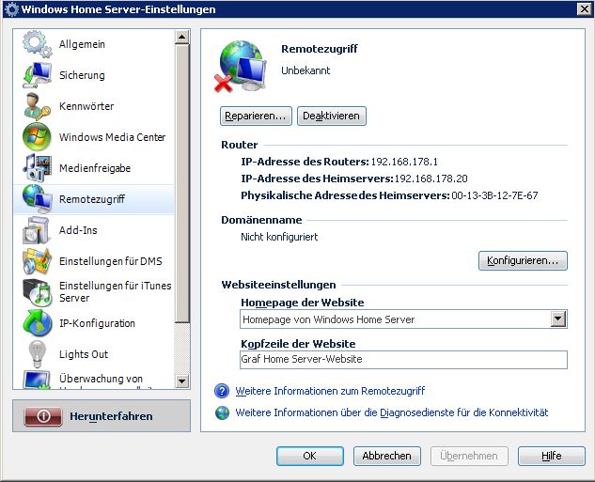Open the Kennwörter user icon
This screenshot has width=595, height=482.
[x=37, y=106]
